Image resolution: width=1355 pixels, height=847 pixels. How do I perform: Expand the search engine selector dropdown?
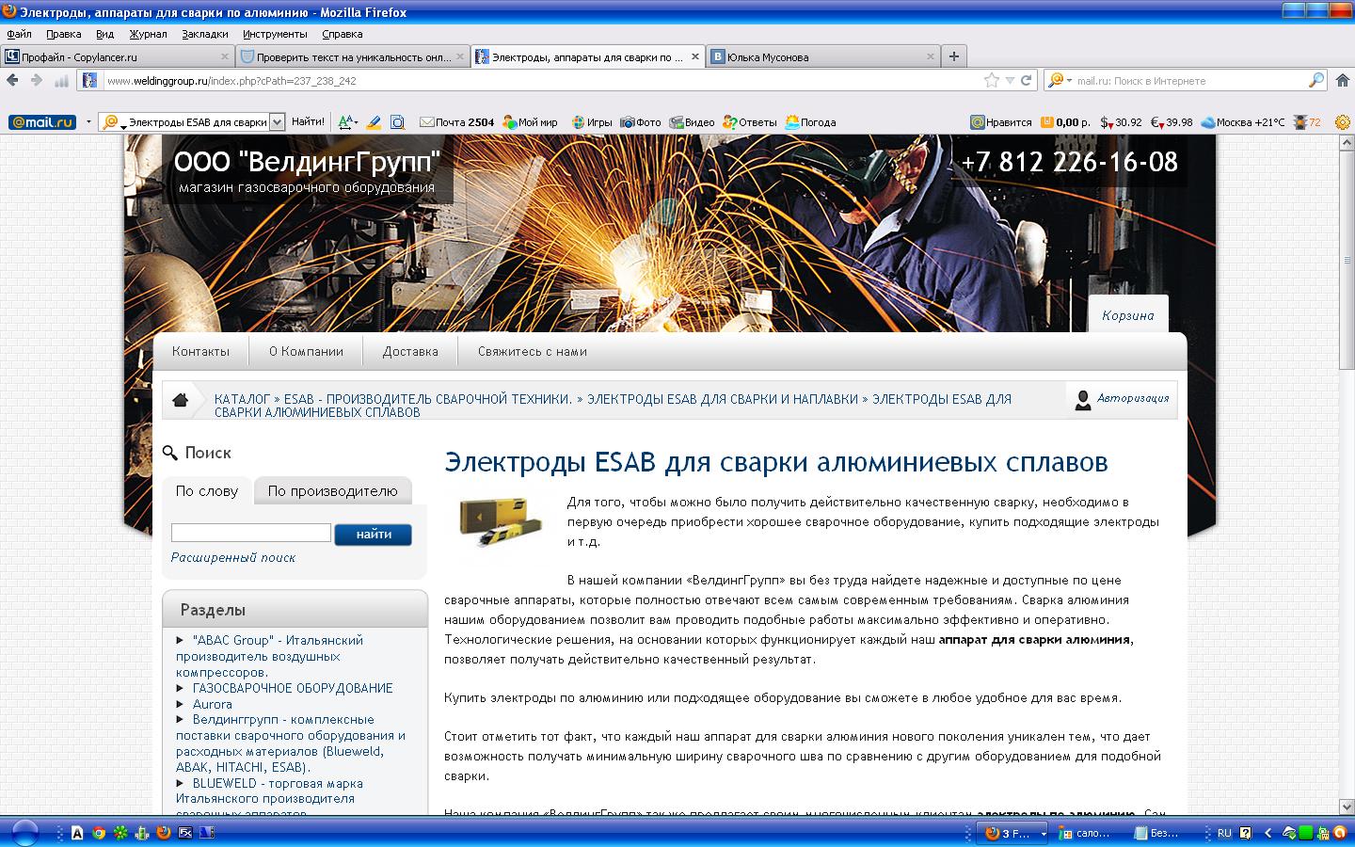tap(1068, 81)
